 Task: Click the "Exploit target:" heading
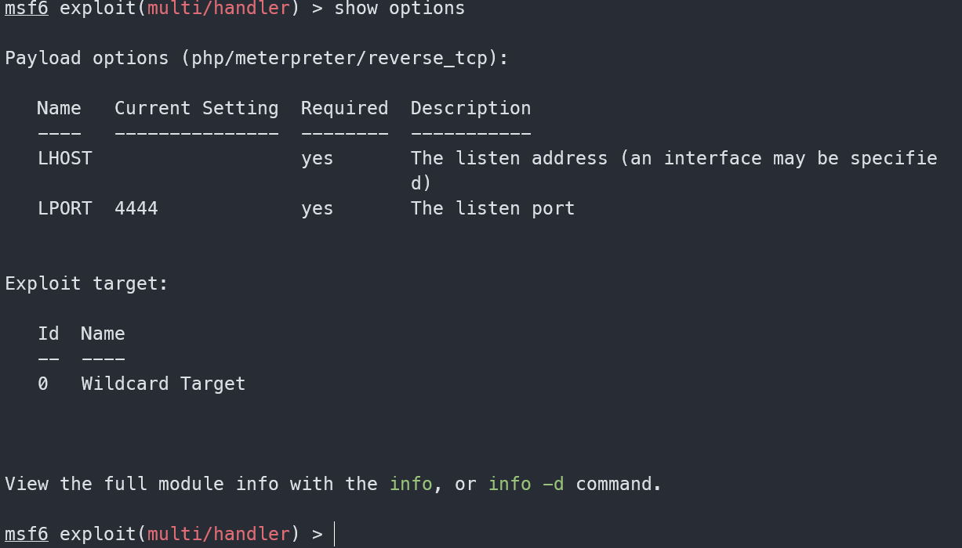click(86, 283)
